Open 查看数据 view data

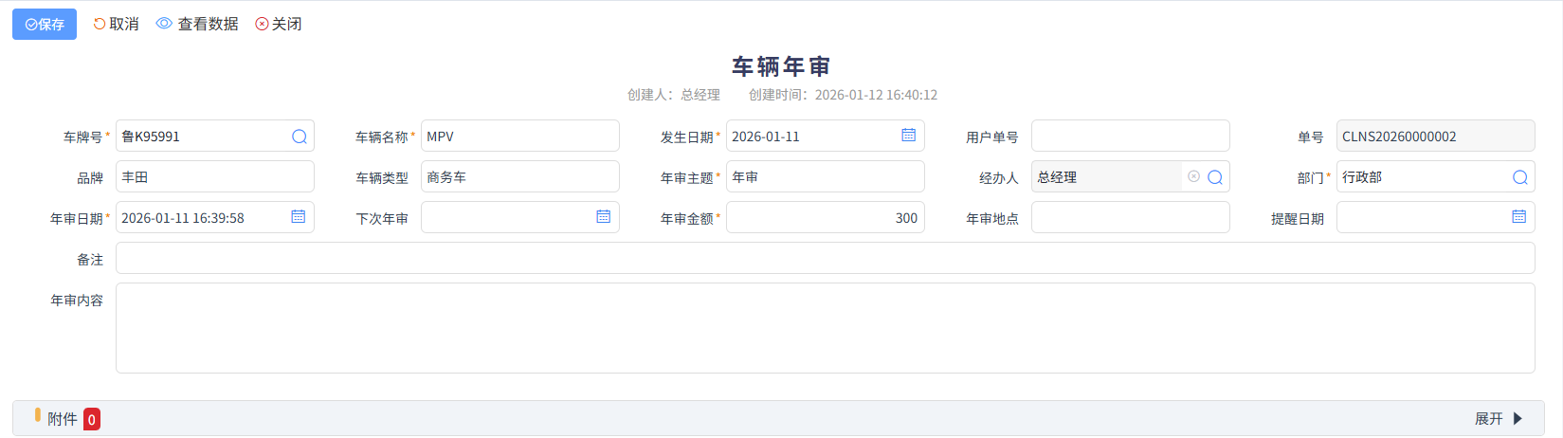(197, 24)
